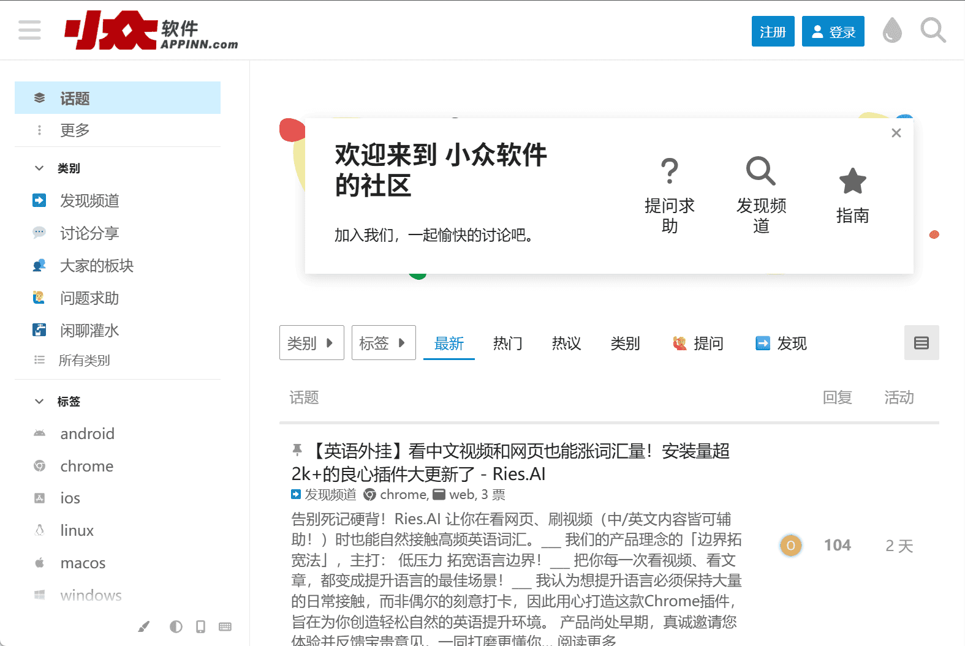Open 问题求助 category in sidebar
The image size is (965, 646).
118,298
